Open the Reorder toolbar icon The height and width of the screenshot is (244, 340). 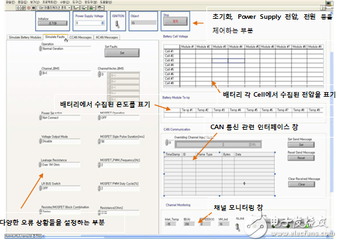tap(100, 8)
